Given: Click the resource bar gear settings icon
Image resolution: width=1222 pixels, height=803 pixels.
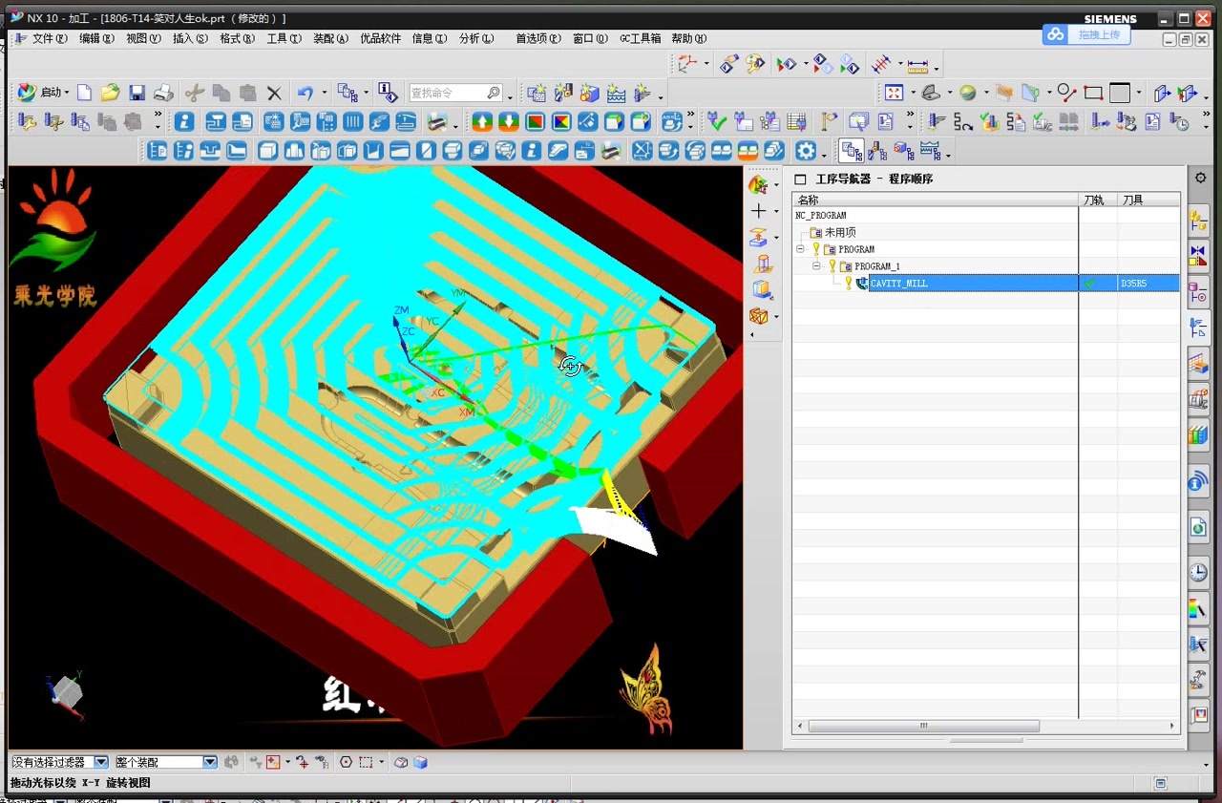Looking at the screenshot, I should (1201, 179).
